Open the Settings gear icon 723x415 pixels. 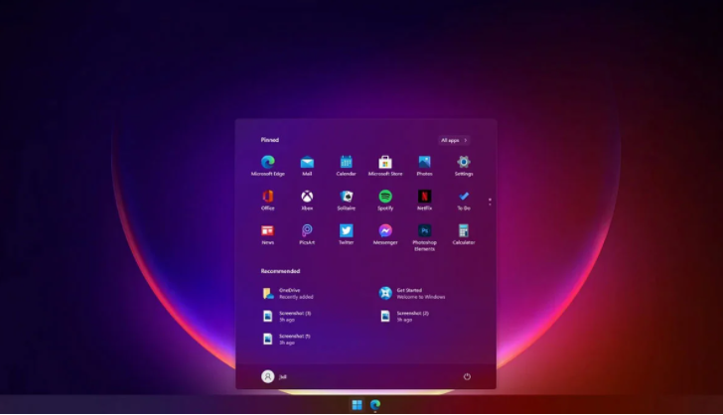pyautogui.click(x=464, y=162)
